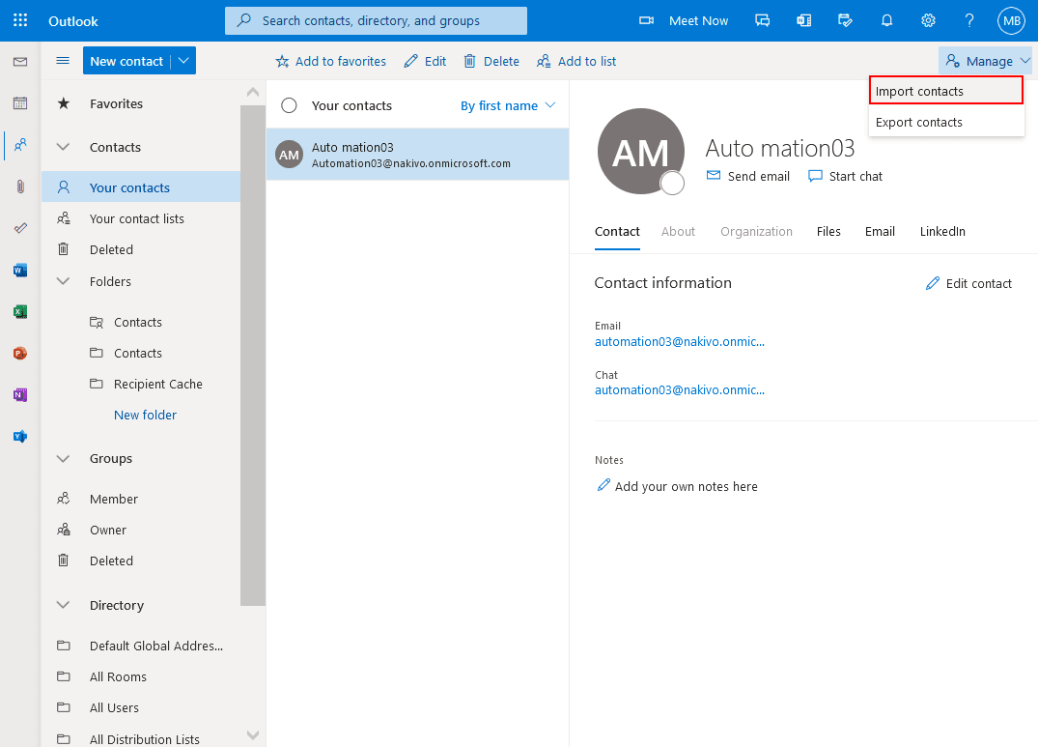
Task: Collapse the navigation pane with the hamburger icon
Action: point(62,60)
